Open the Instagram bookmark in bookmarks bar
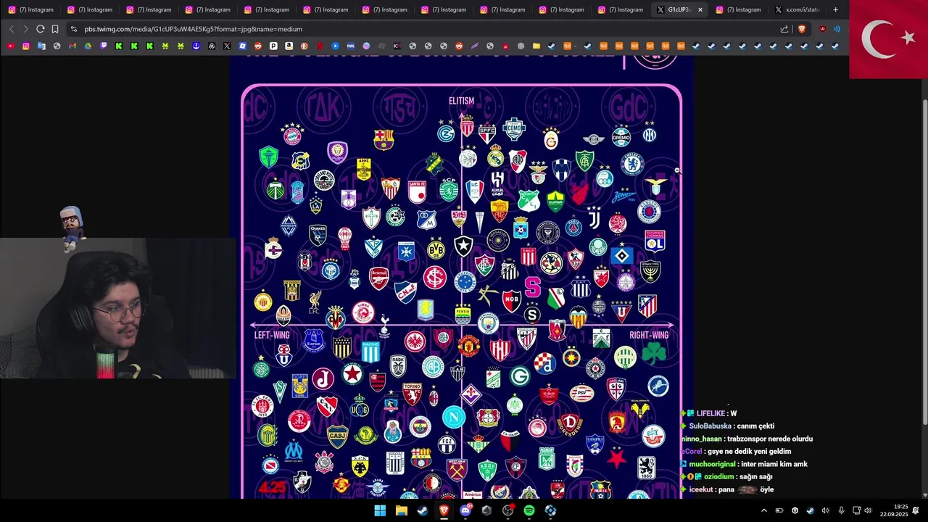 [26, 46]
